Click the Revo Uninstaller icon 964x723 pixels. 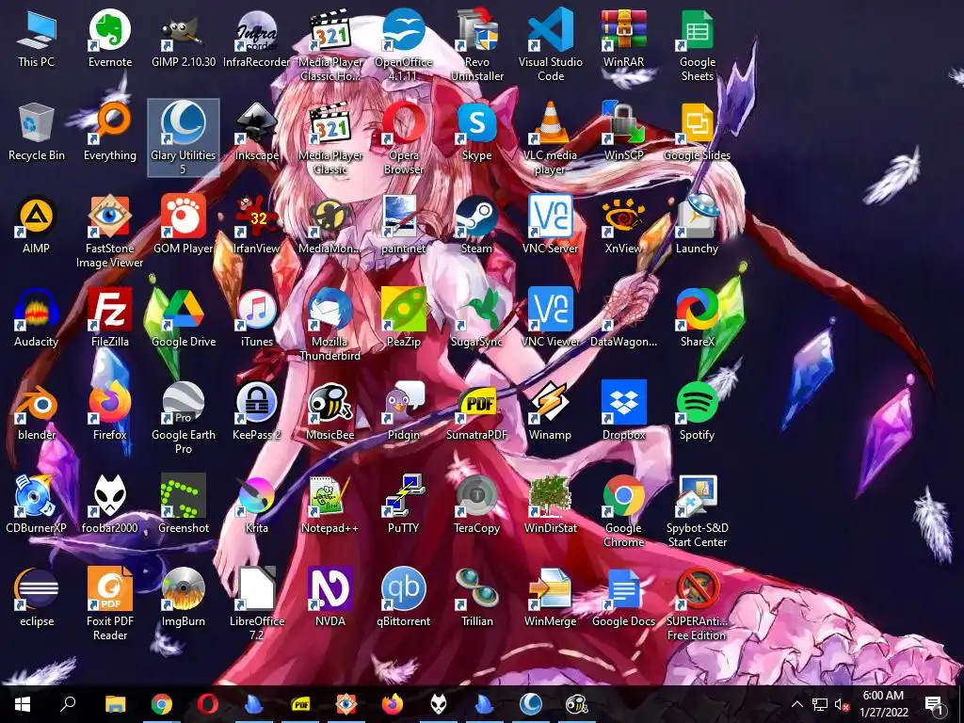(476, 46)
